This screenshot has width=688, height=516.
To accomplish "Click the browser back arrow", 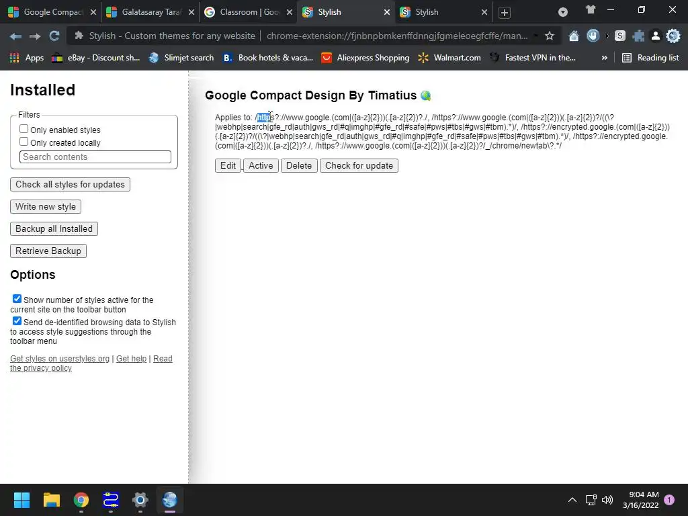I will [x=15, y=36].
